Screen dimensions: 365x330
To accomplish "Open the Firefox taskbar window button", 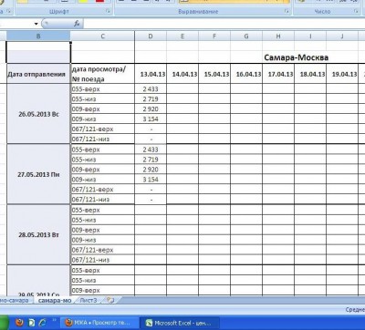I will pyautogui.click(x=99, y=323).
